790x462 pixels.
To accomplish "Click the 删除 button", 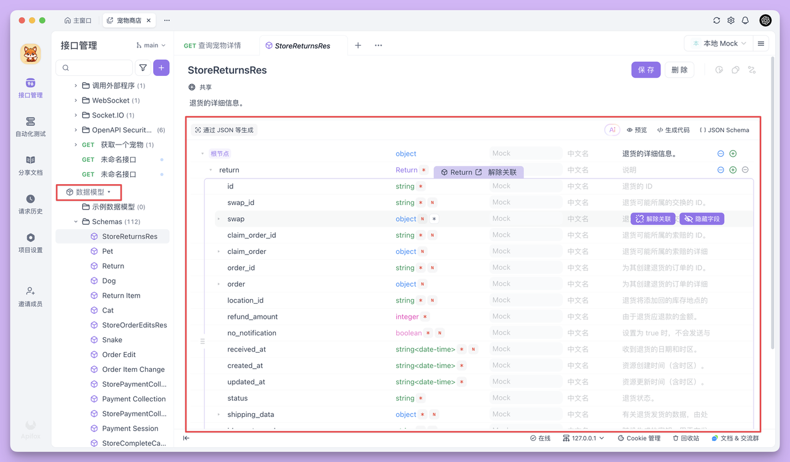I will [x=680, y=70].
